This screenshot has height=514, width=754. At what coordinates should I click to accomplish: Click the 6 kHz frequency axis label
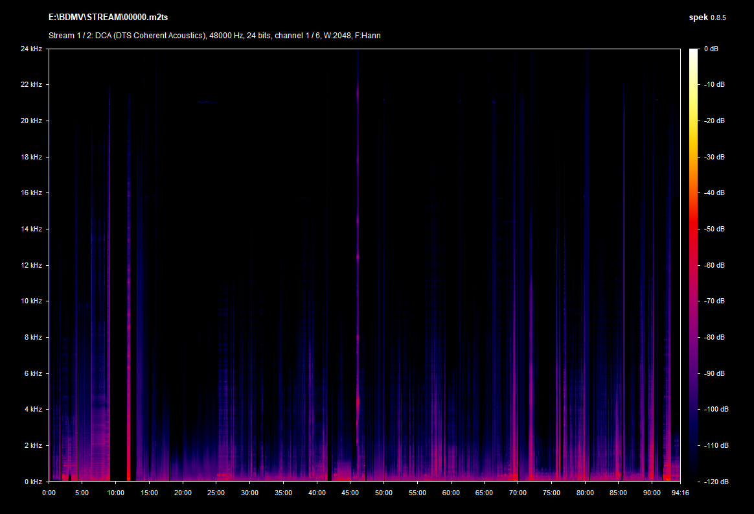pos(32,373)
